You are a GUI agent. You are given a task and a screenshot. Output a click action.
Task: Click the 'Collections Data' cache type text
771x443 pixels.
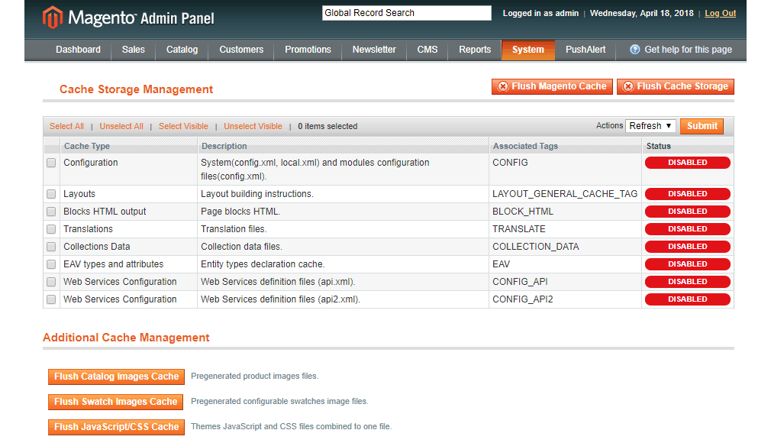point(97,247)
